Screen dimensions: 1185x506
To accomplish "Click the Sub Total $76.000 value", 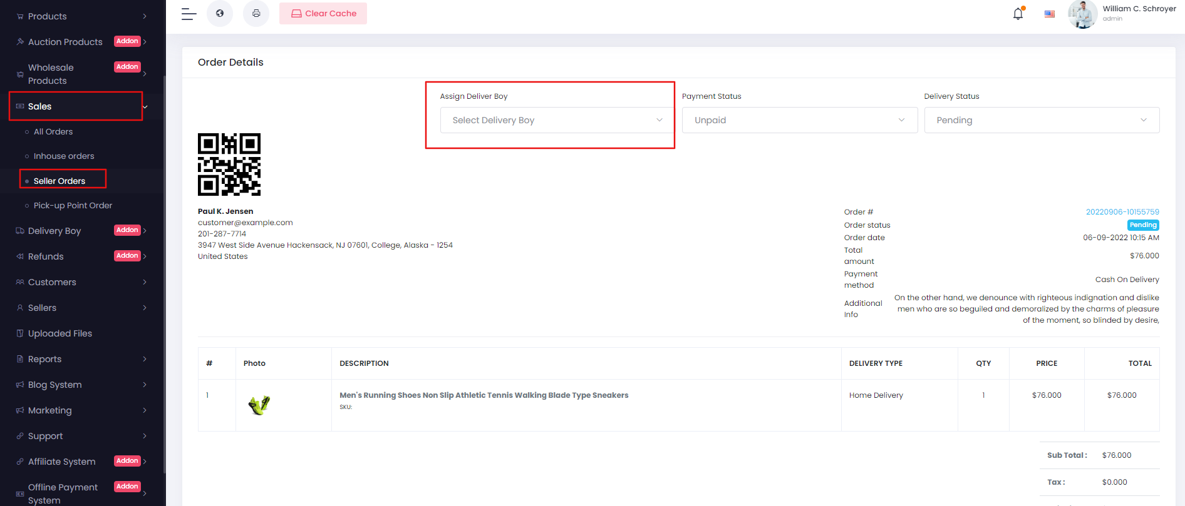I will click(x=1117, y=455).
